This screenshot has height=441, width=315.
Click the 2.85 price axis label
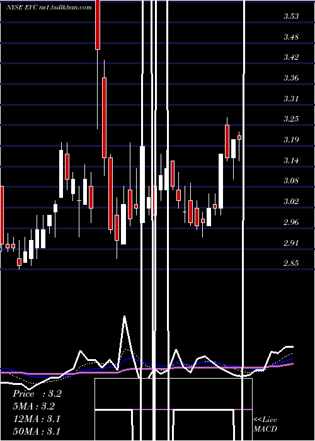tap(291, 263)
